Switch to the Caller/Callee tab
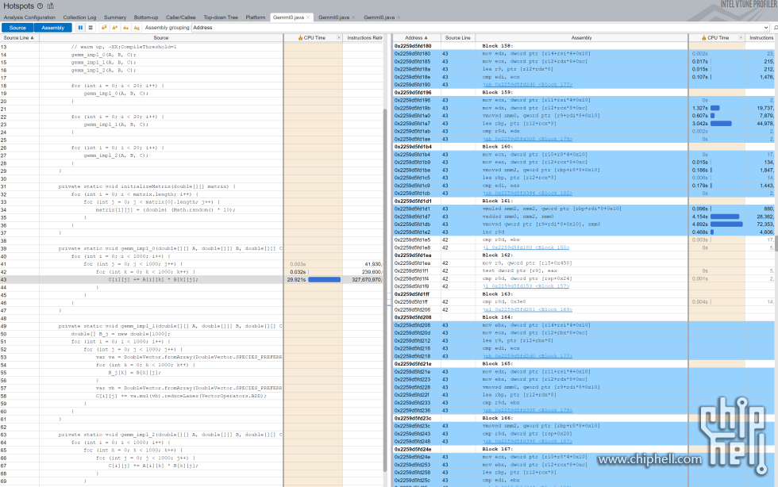778x487 pixels. click(x=181, y=17)
